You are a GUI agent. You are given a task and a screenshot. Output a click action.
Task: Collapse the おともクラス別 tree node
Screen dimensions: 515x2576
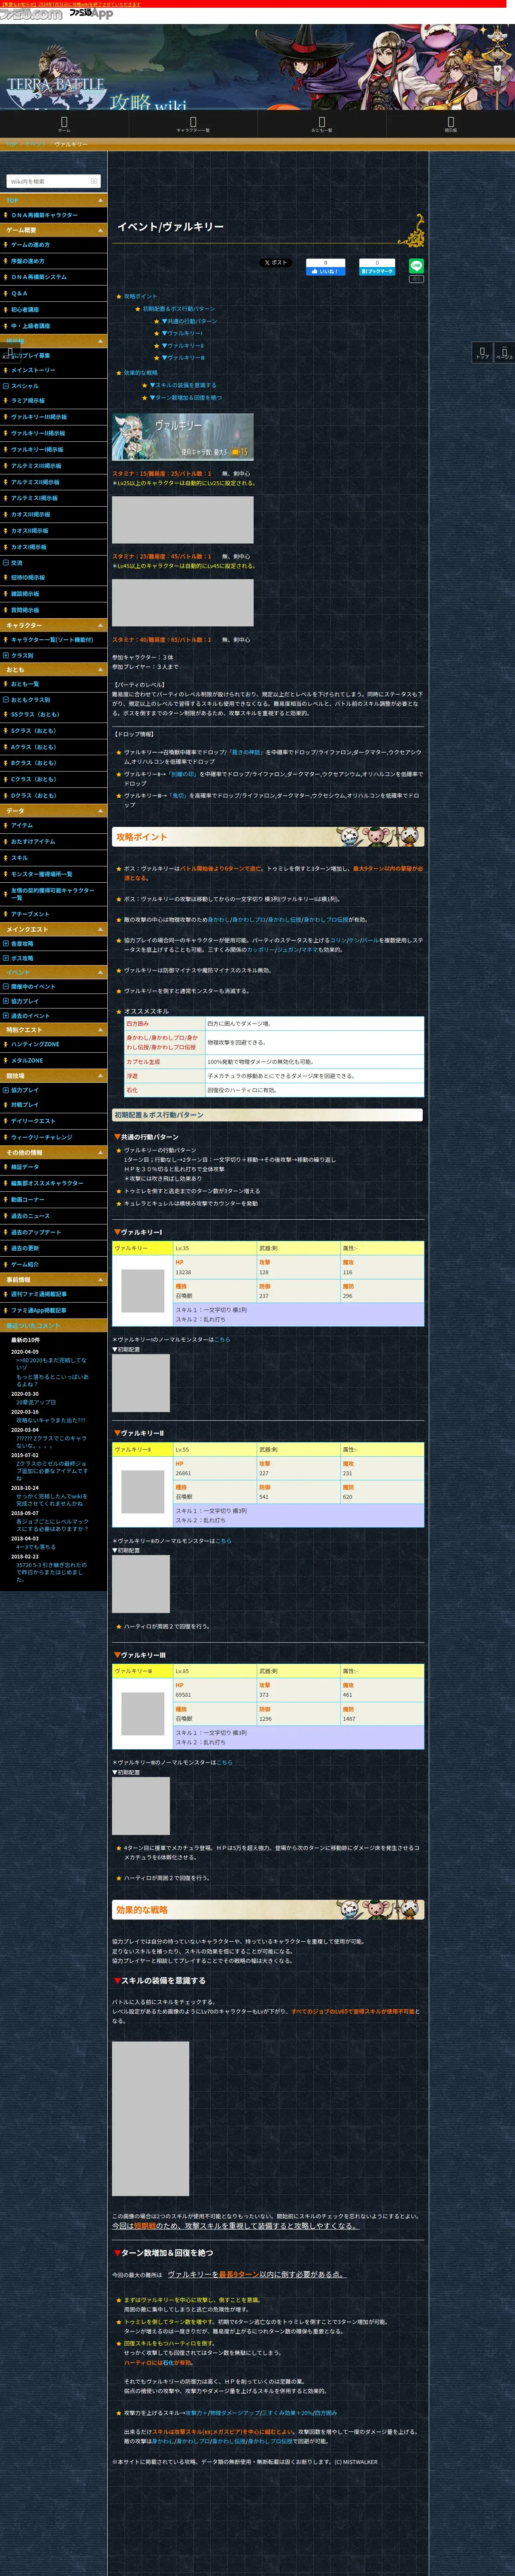6,699
